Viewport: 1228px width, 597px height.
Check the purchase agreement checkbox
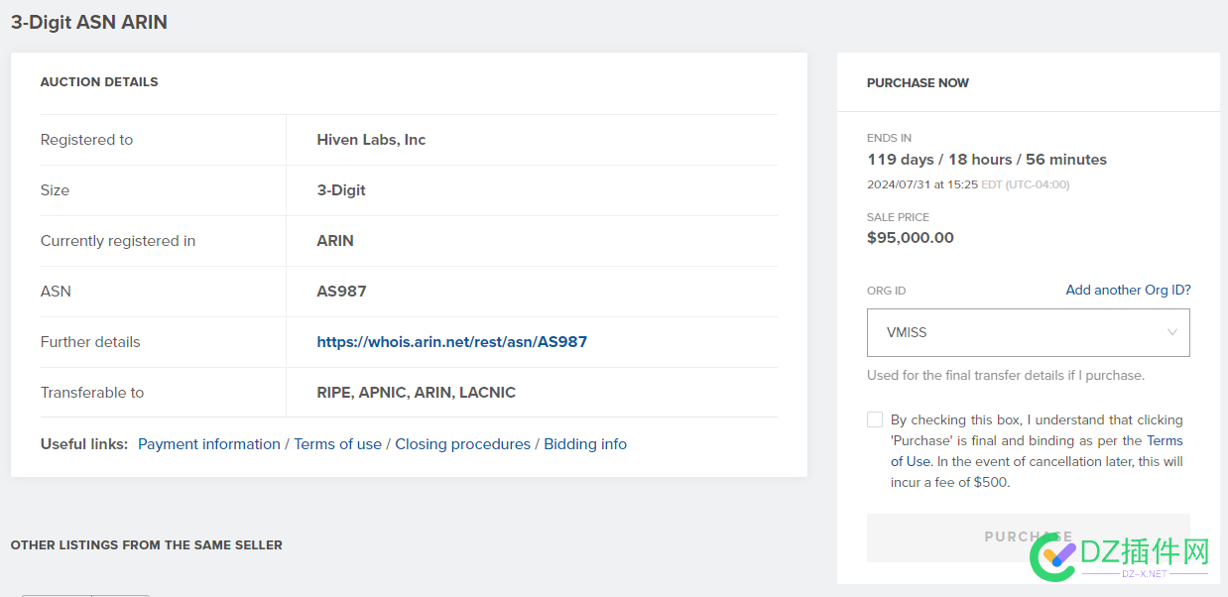pos(875,419)
